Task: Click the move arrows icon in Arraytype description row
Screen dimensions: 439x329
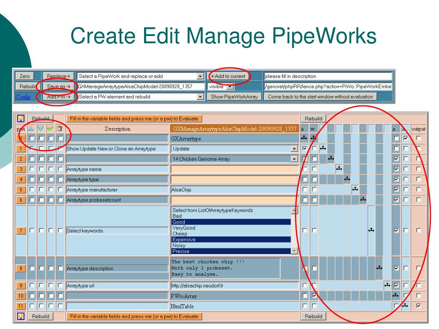Action: [379, 268]
